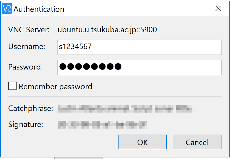
Task: Click the "Catchphrase:" label
Action: pyautogui.click(x=31, y=108)
